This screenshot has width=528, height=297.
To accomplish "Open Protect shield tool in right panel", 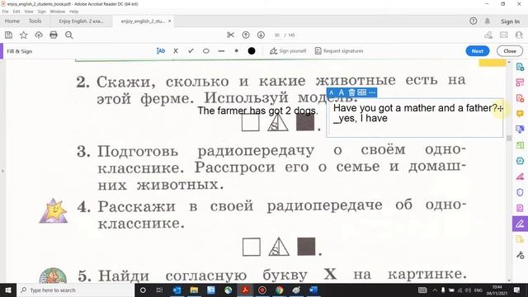I will 521,192.
